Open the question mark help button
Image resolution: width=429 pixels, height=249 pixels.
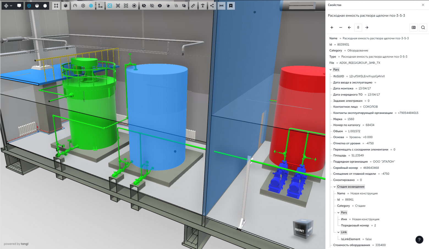point(419,240)
